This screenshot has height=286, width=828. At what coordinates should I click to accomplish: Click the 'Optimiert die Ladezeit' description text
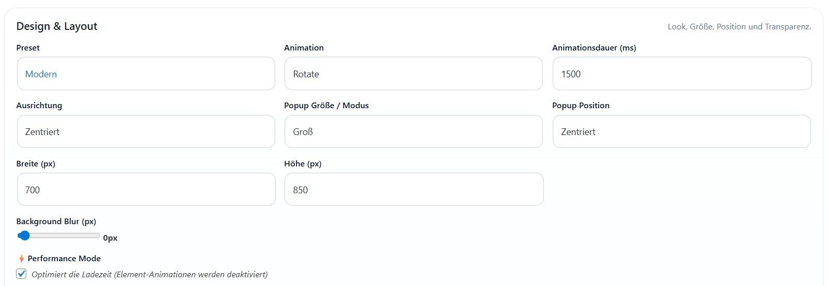[x=149, y=275]
